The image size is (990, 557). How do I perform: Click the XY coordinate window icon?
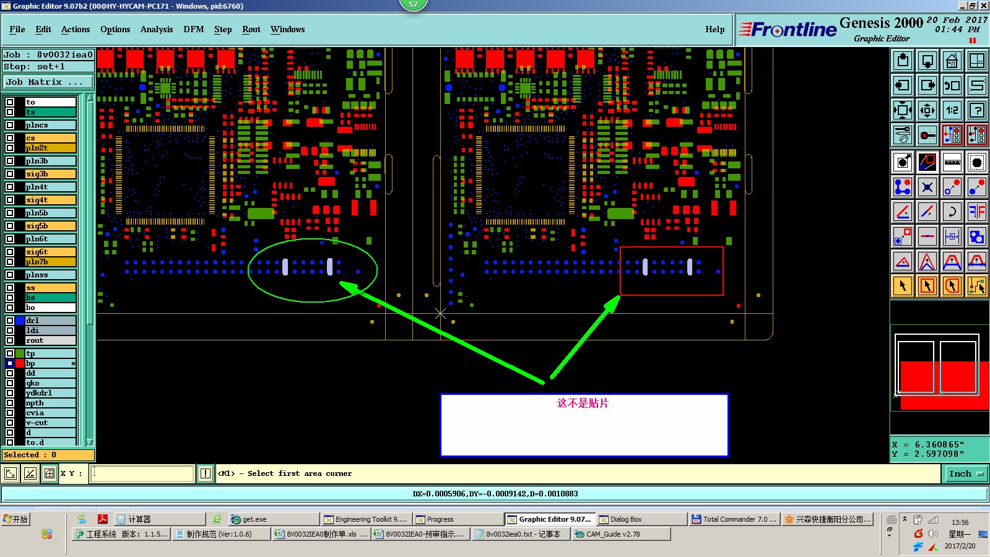[x=977, y=61]
